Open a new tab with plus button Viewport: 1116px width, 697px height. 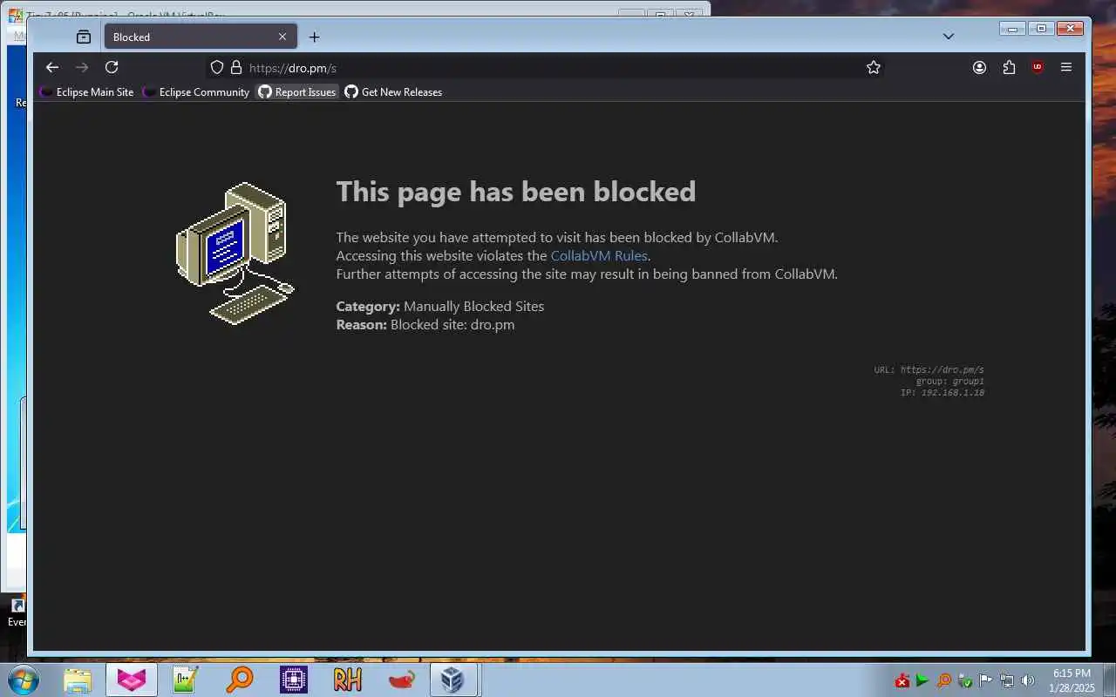(x=315, y=37)
